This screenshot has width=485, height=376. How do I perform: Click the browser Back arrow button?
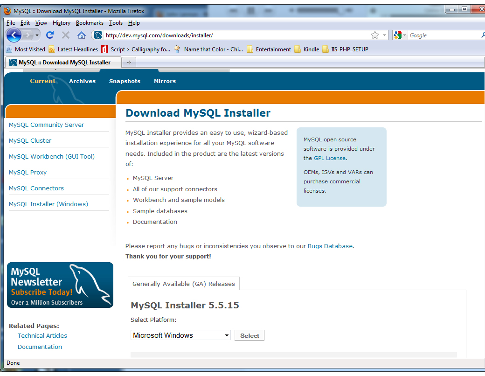pyautogui.click(x=14, y=35)
